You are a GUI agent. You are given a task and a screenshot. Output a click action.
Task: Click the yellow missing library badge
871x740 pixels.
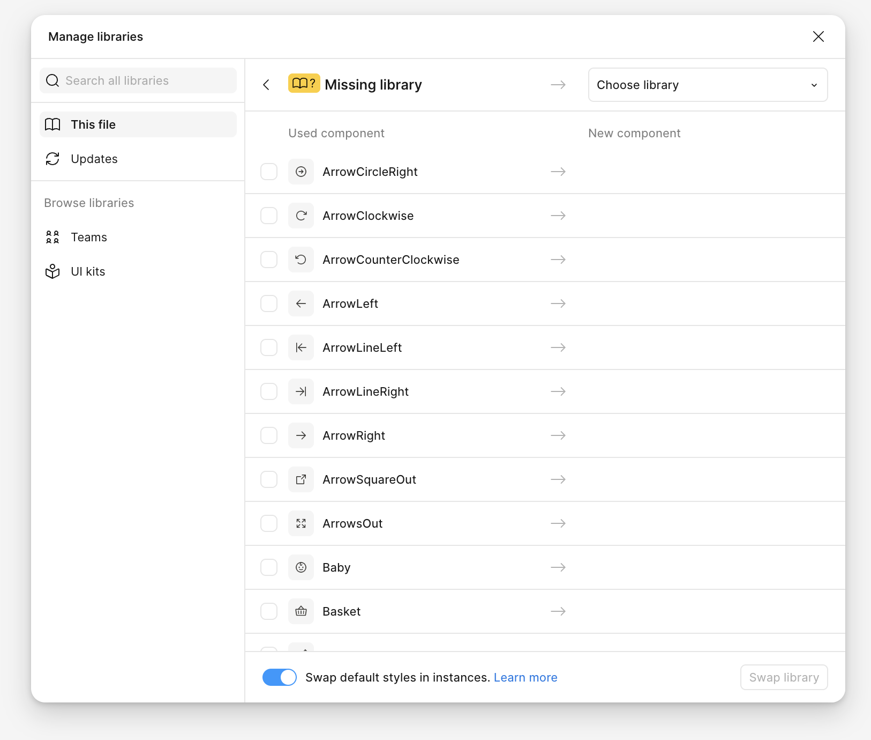[x=304, y=84]
